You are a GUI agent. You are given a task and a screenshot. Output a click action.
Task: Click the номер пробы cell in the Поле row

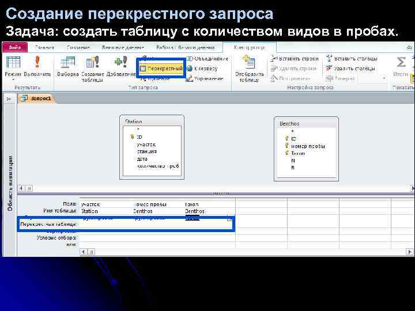tap(158, 204)
